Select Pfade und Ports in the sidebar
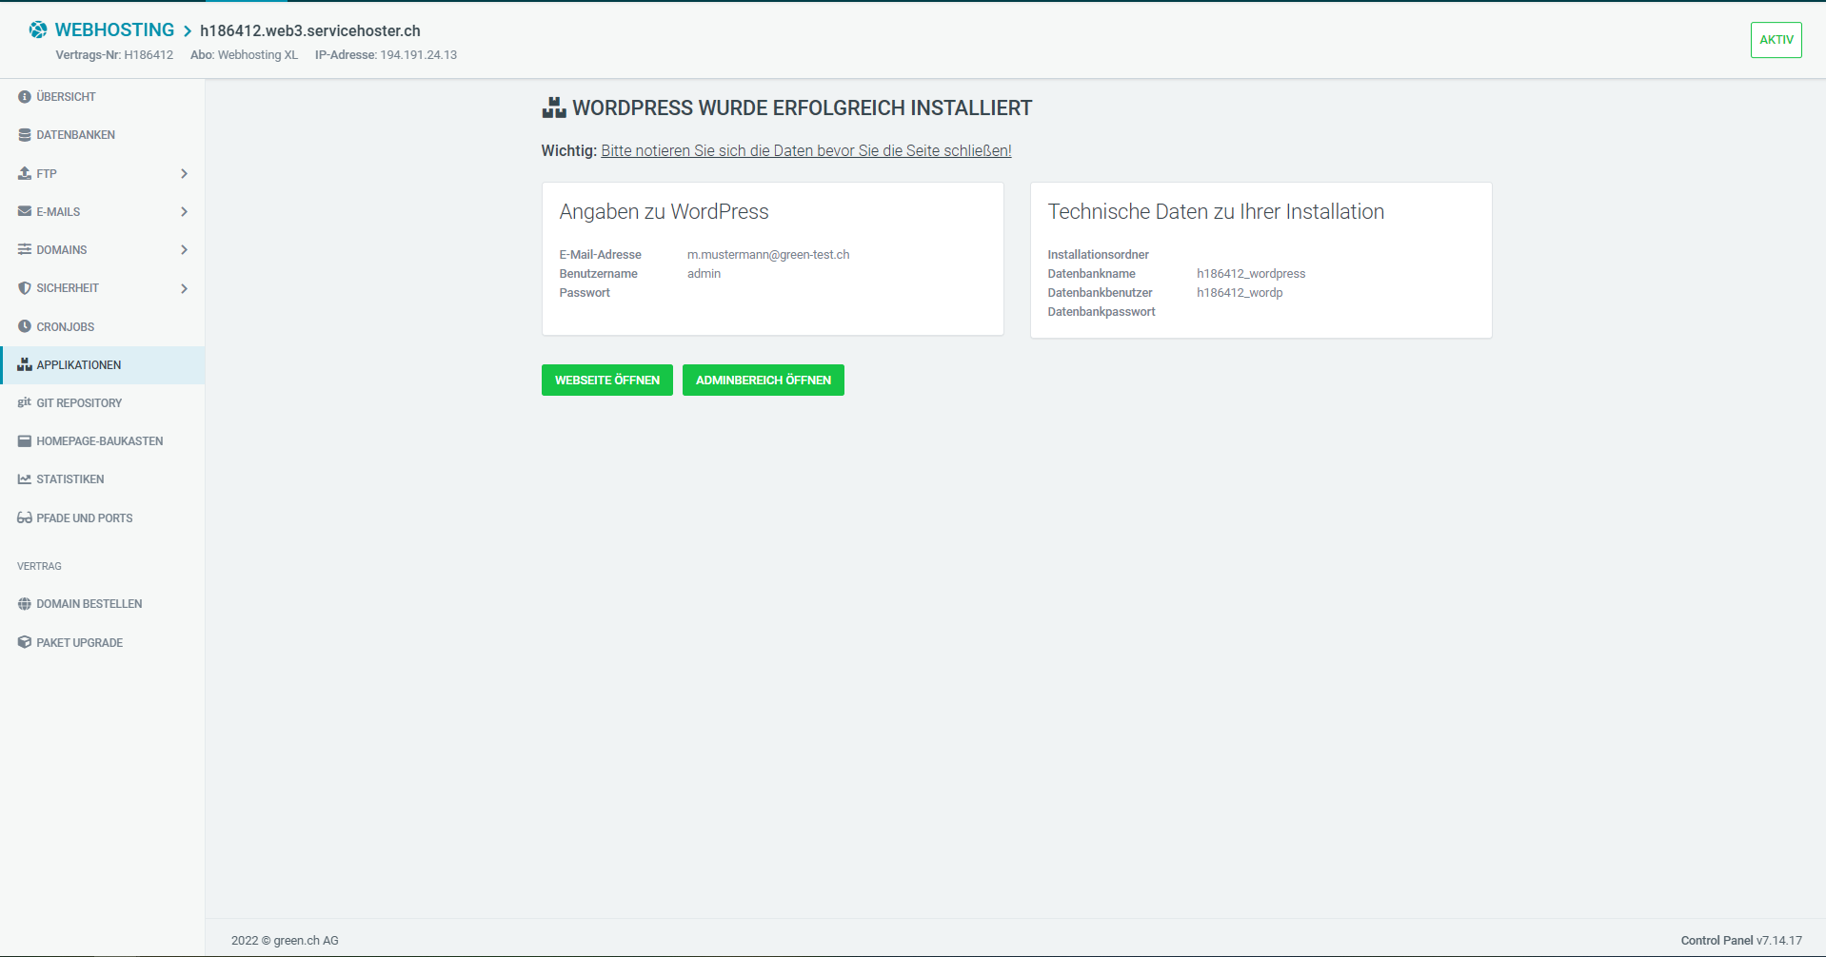 pyautogui.click(x=84, y=518)
